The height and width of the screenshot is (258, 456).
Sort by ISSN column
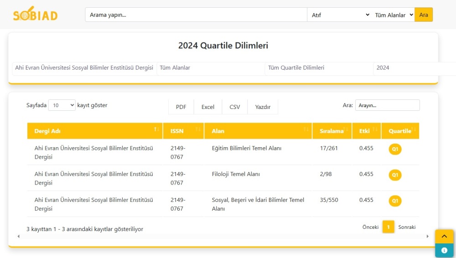183,131
